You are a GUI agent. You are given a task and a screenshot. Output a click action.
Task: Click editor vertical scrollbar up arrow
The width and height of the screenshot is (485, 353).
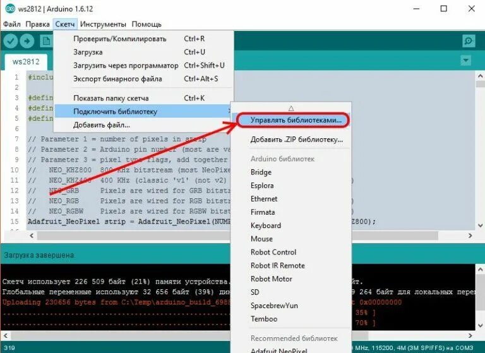pos(480,76)
